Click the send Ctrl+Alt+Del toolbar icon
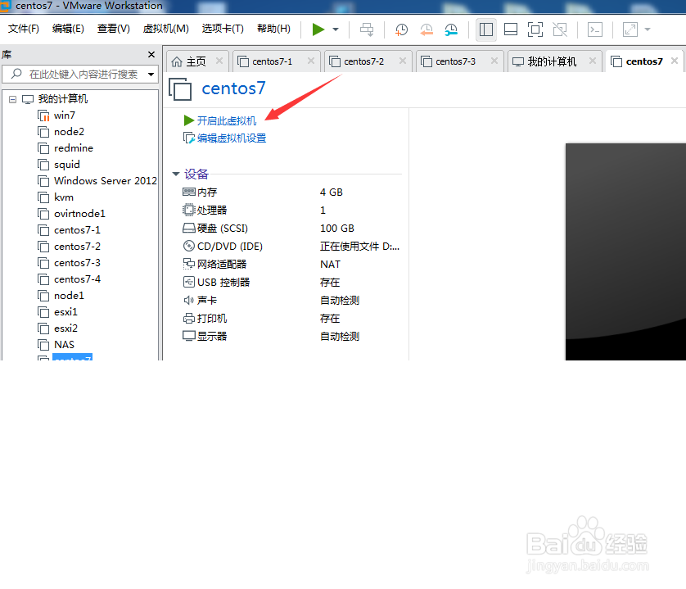Viewport: 686px width, 589px height. (367, 29)
